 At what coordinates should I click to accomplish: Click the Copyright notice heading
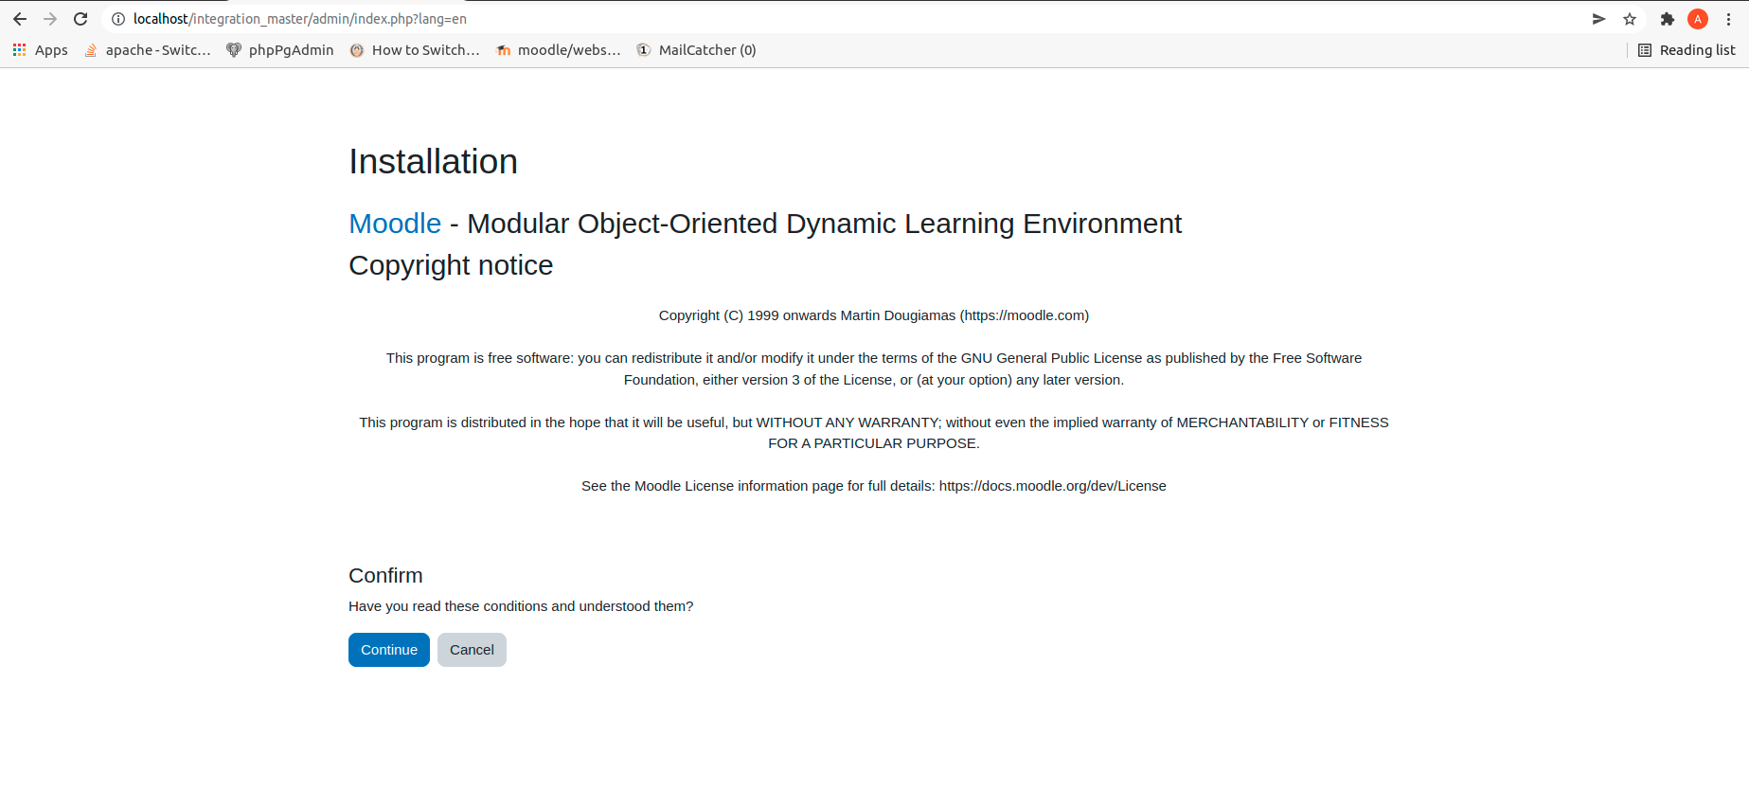[451, 265]
